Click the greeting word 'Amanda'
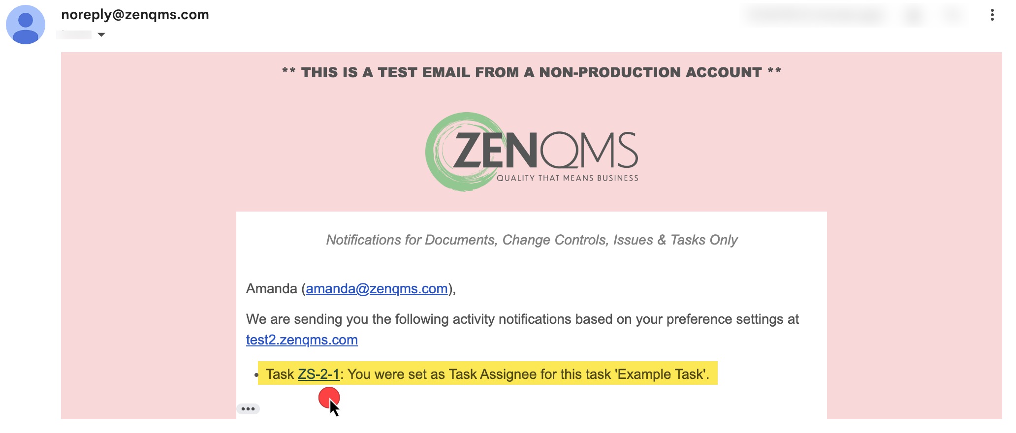This screenshot has height=433, width=1016. [x=271, y=289]
